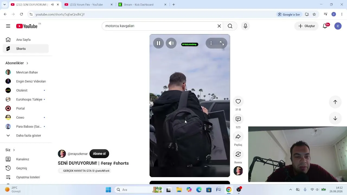Viewport: 347px width, 195px height.
Task: Share the Short via Paylaş icon
Action: tap(238, 136)
